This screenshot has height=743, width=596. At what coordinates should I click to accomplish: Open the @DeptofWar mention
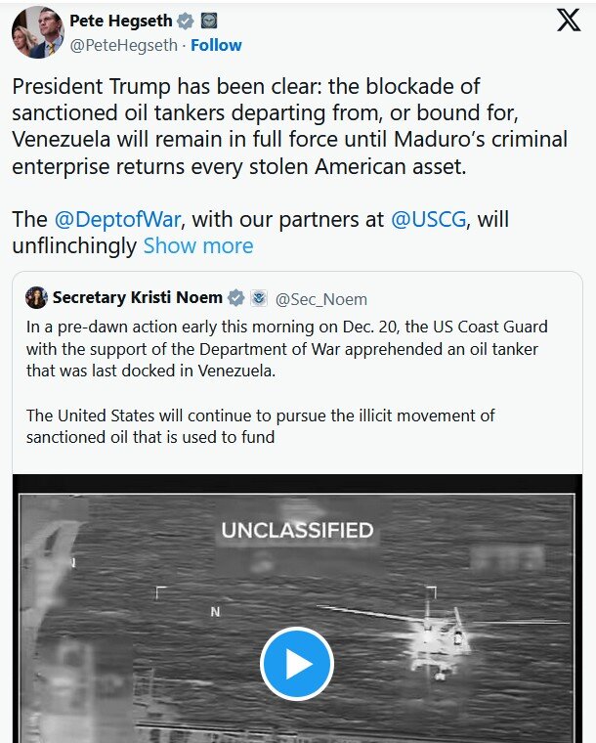115,219
